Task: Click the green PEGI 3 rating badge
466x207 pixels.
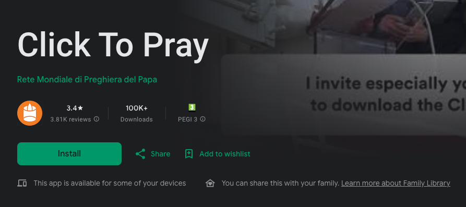Action: coord(192,107)
